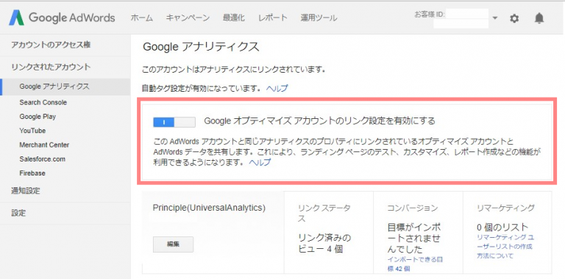Open the settings gear icon

tap(514, 18)
